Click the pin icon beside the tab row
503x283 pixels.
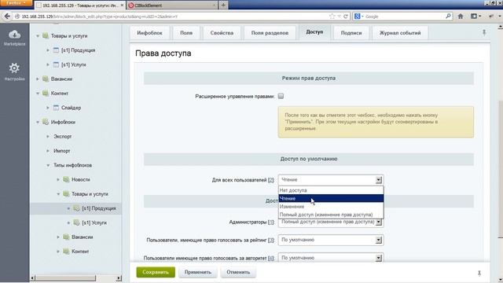point(484,32)
